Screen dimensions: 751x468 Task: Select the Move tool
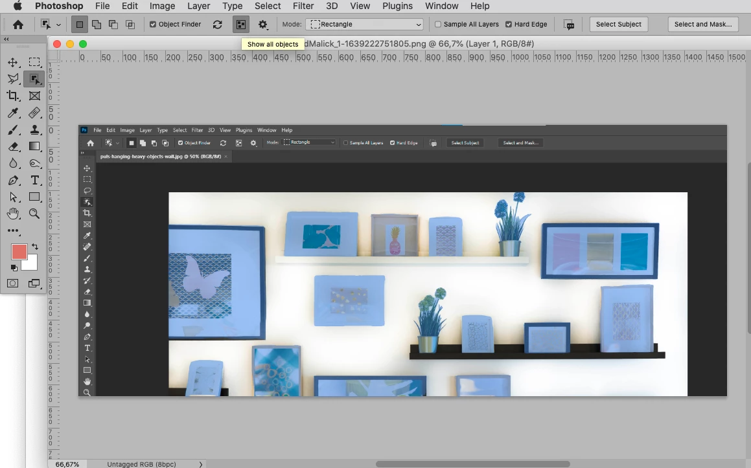click(13, 62)
